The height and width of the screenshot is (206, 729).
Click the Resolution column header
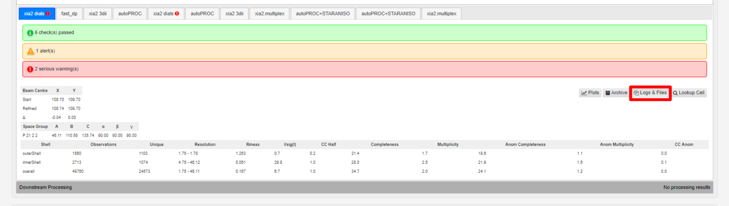pos(205,145)
